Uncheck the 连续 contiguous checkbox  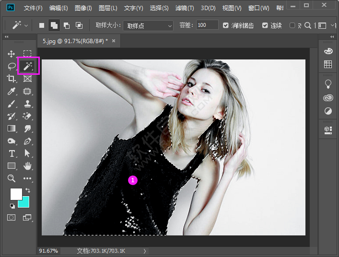pos(265,25)
